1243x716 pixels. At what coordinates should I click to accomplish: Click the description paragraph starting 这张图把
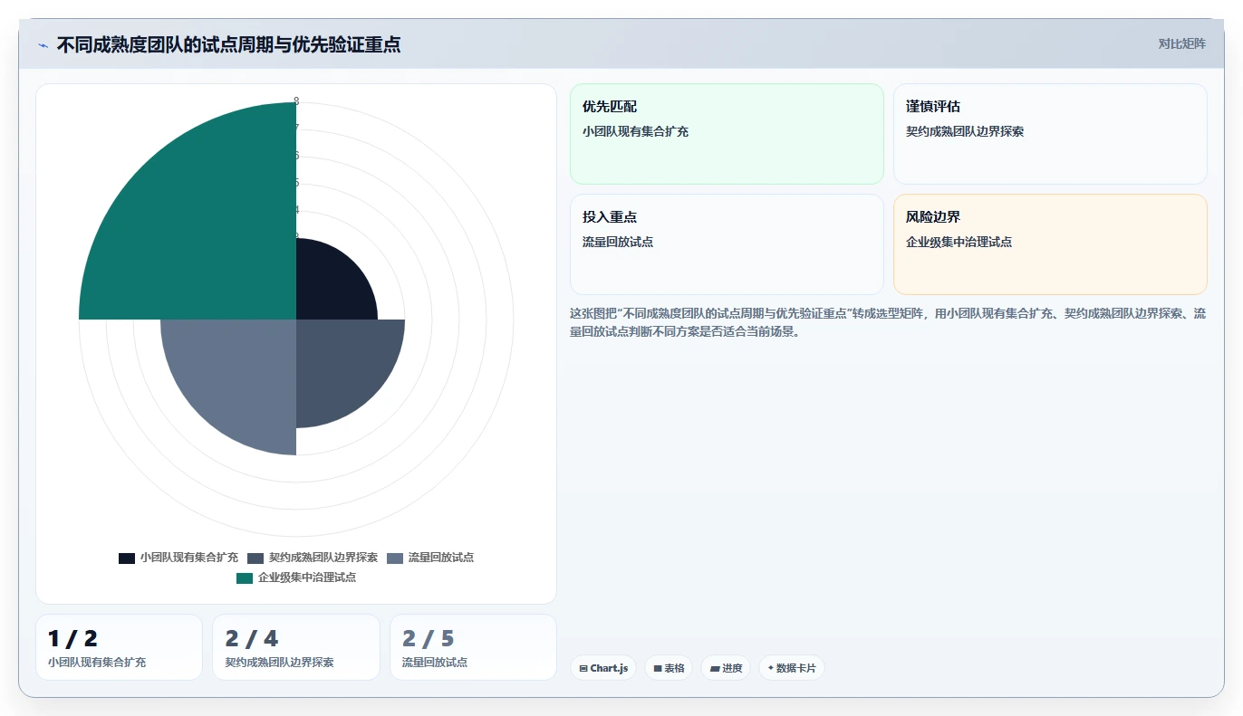[888, 322]
